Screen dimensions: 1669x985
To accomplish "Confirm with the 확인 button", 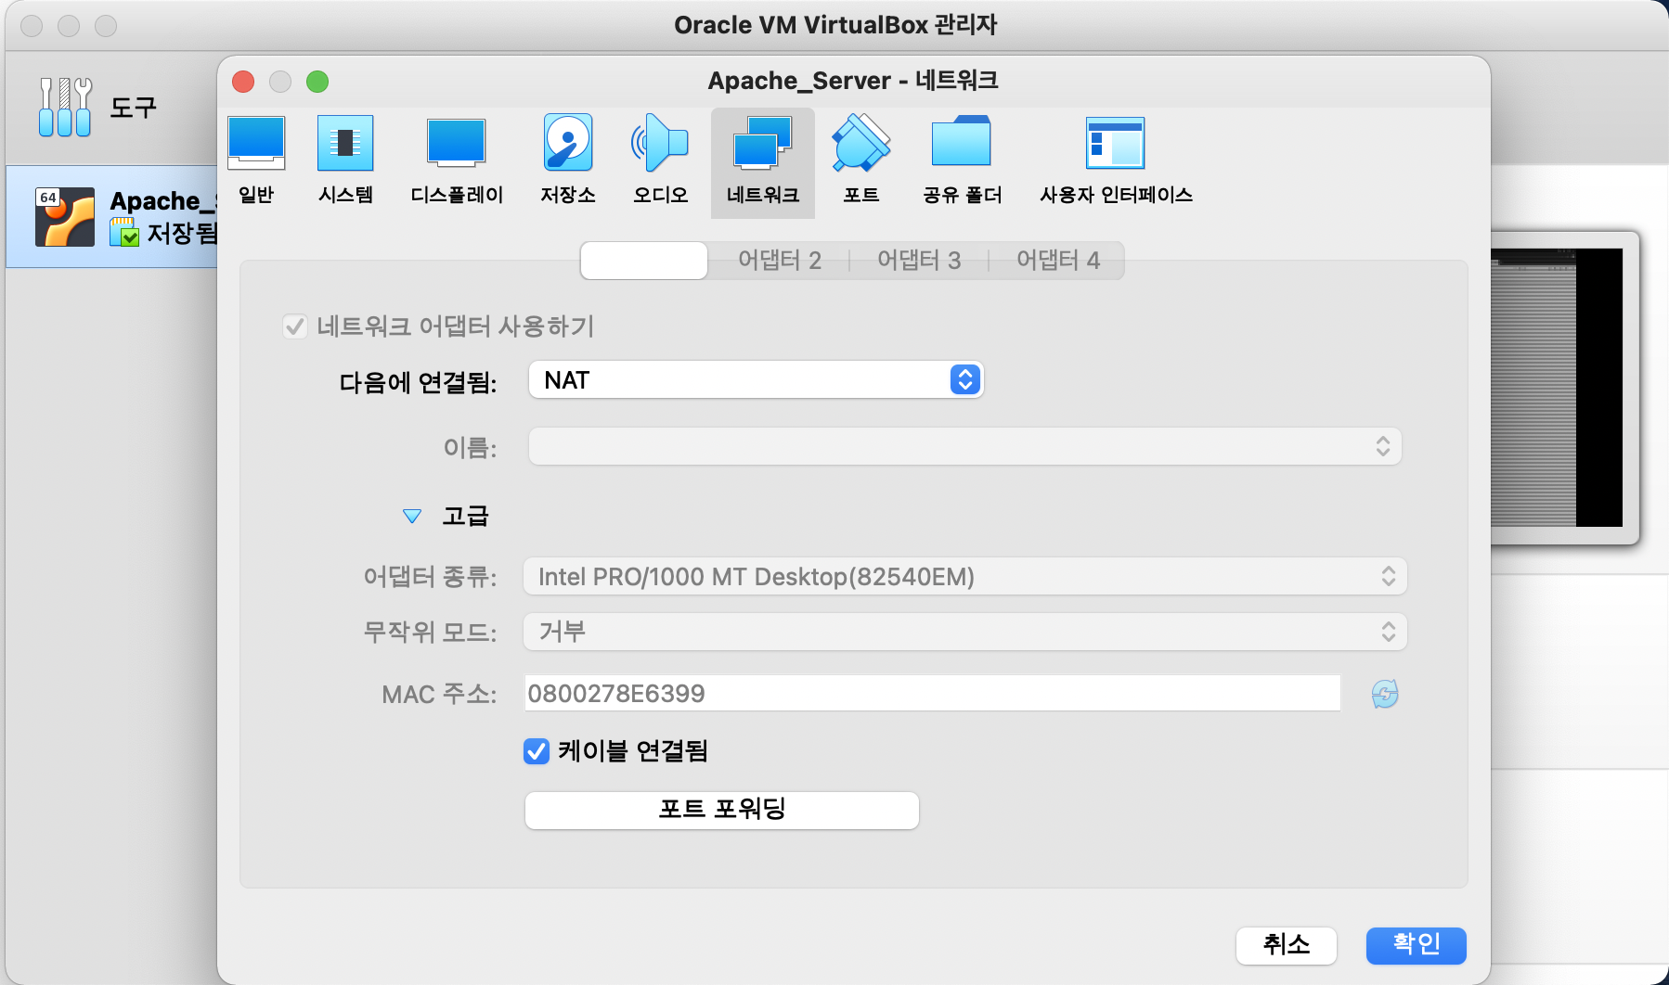I will pyautogui.click(x=1417, y=945).
